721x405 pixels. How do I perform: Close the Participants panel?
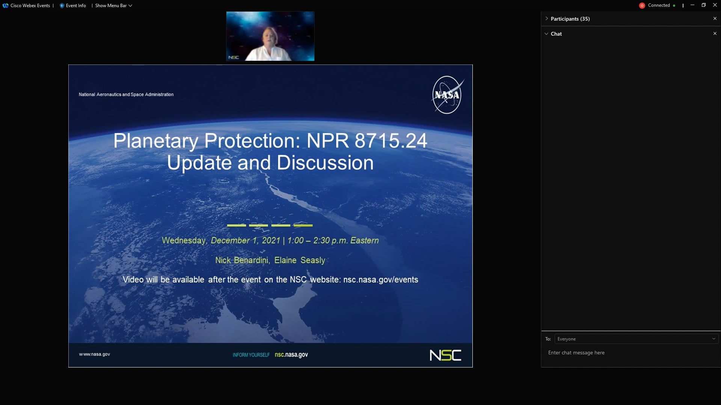715,18
